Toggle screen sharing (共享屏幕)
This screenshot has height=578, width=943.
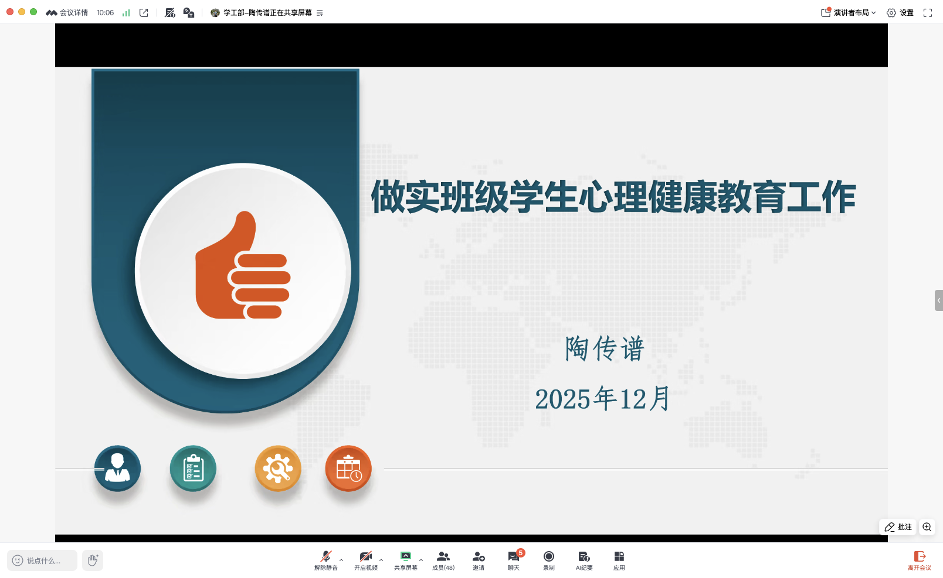coord(406,560)
